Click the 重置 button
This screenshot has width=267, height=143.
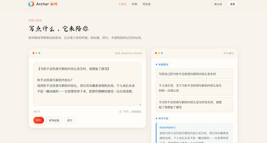tap(233, 4)
